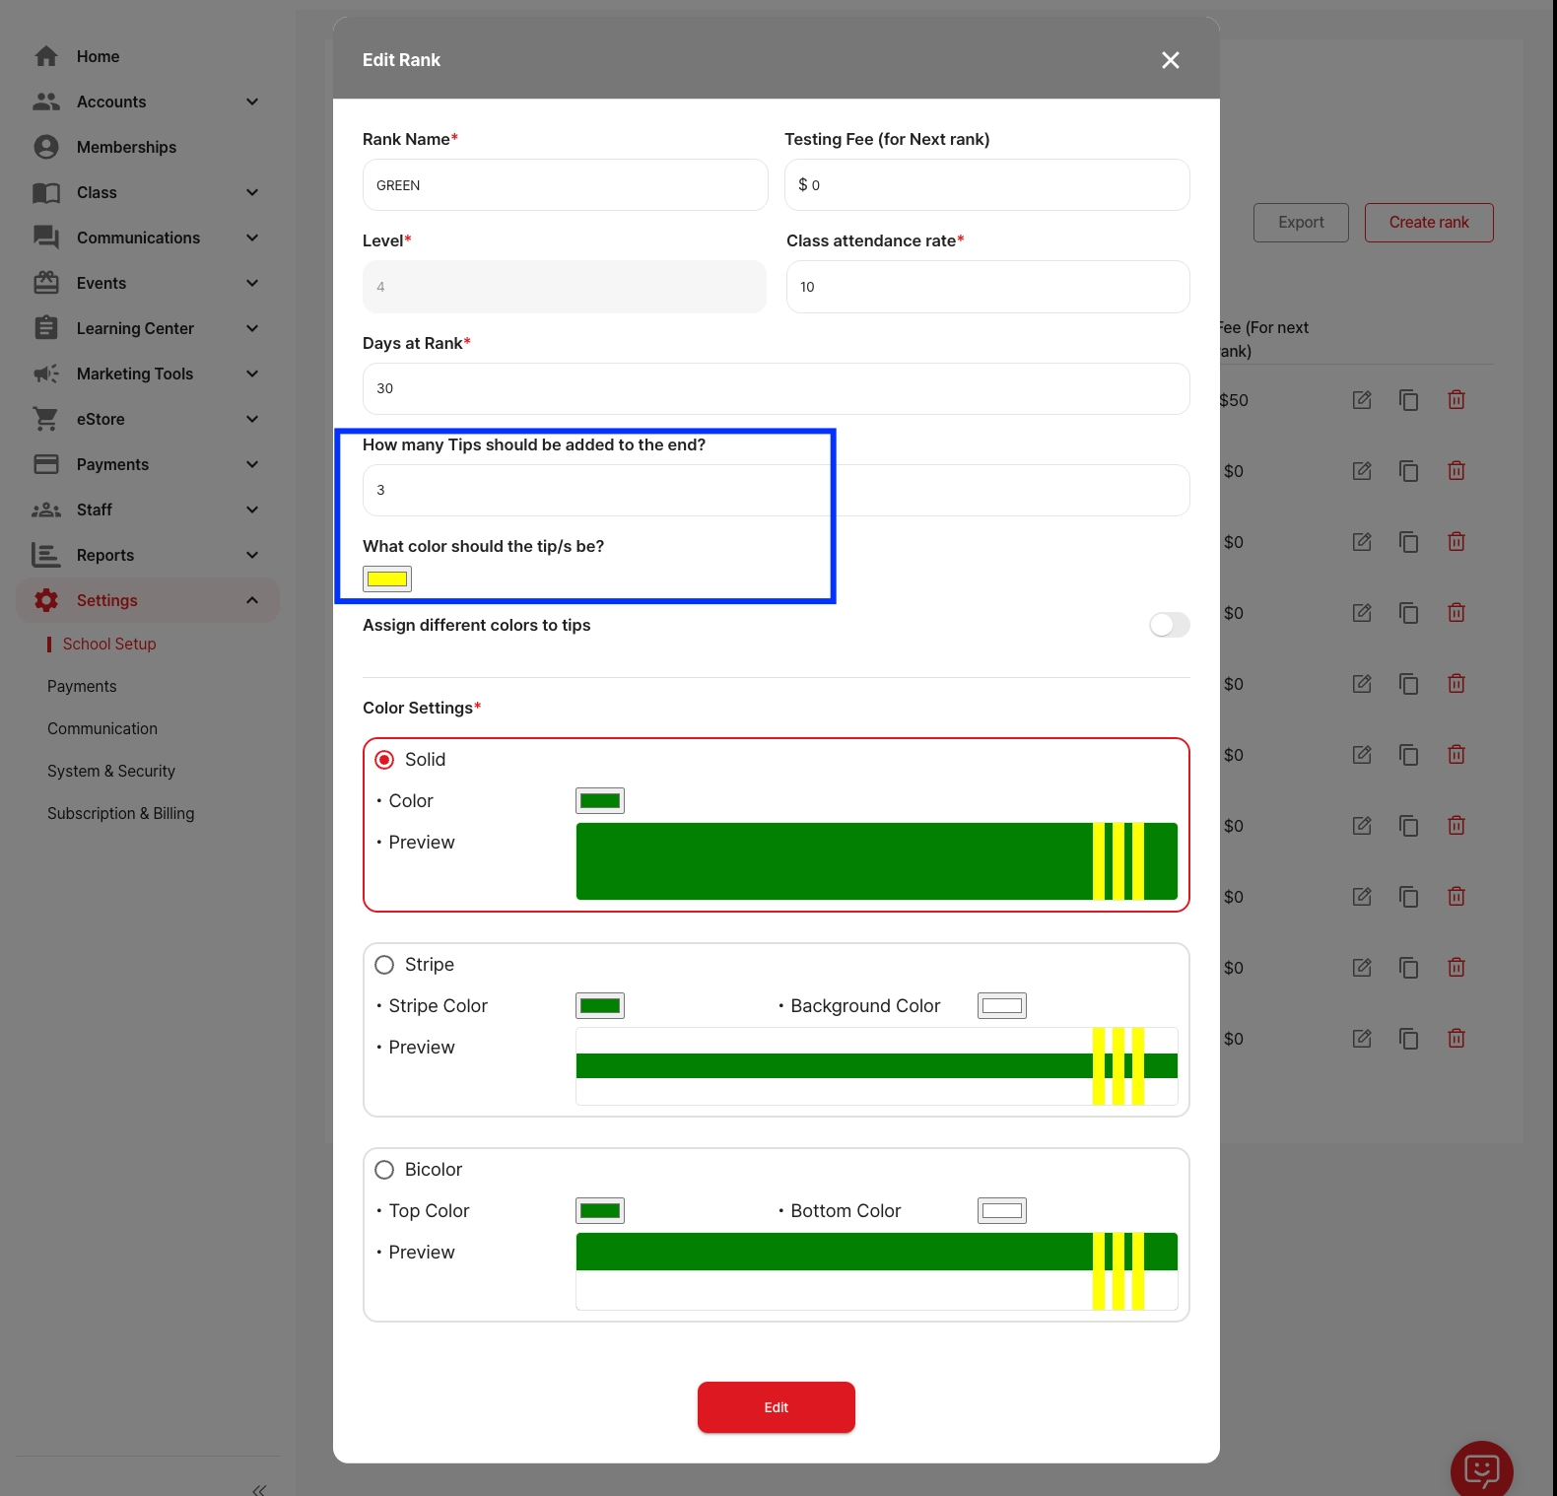Toggle Assign different colors to tips switch

[1170, 625]
